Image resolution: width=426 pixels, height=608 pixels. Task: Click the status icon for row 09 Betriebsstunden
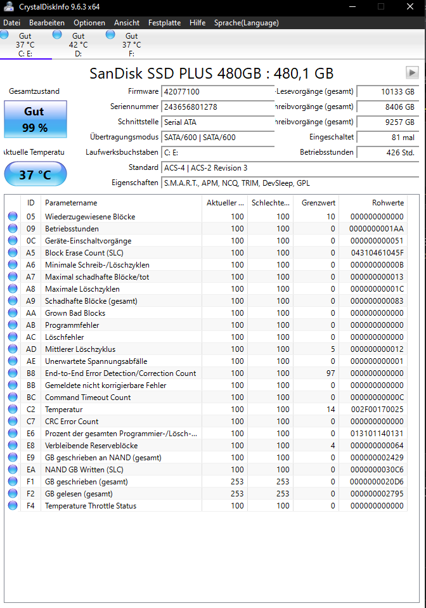click(13, 228)
